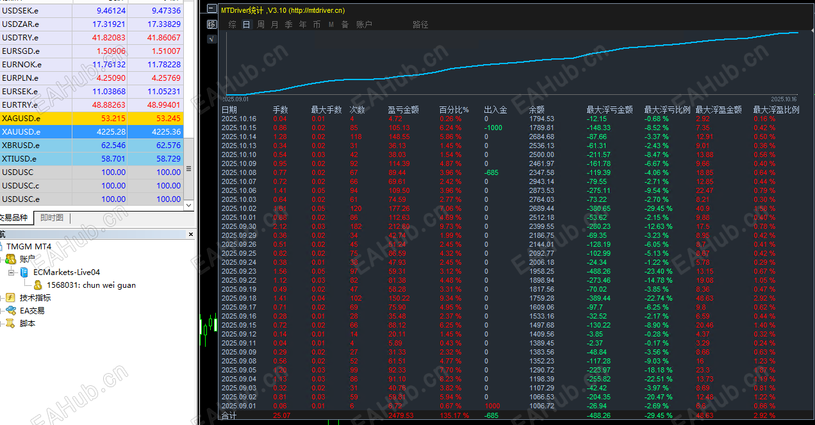The width and height of the screenshot is (815, 425).
Task: Select the 年 yearly statistics tab
Action: 302,24
